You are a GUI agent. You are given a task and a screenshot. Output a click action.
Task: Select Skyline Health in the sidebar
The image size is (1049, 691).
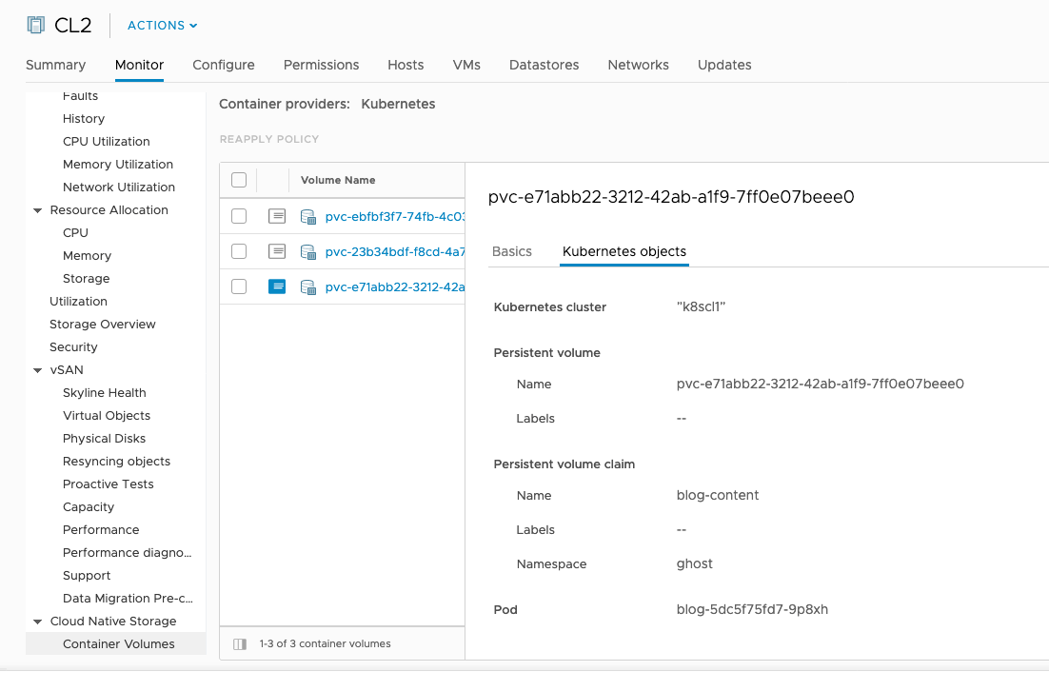click(105, 392)
